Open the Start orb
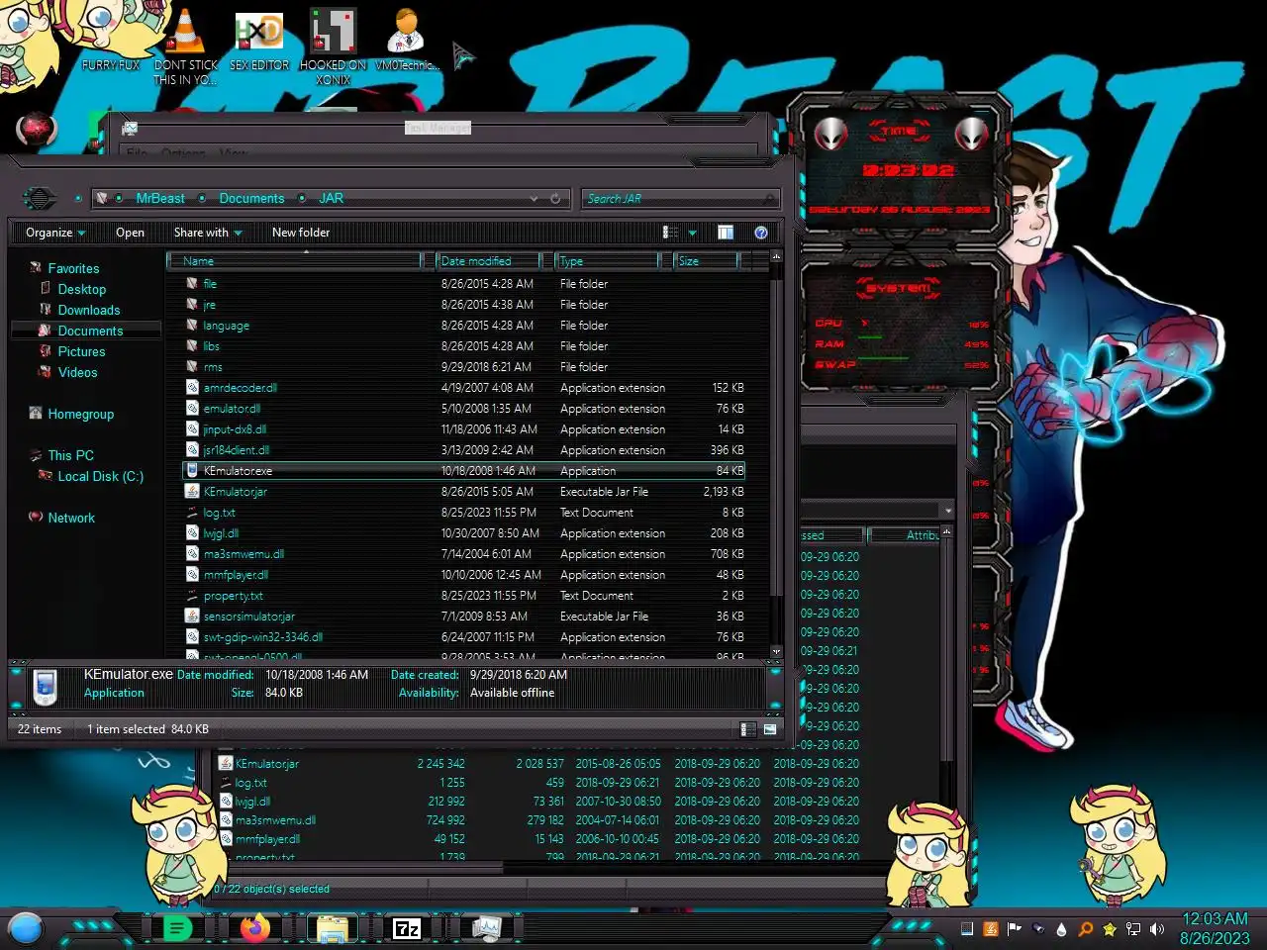Screen dimensions: 1267x950 26,928
